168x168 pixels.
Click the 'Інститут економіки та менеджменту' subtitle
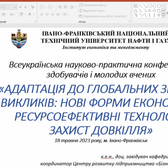click(106, 48)
